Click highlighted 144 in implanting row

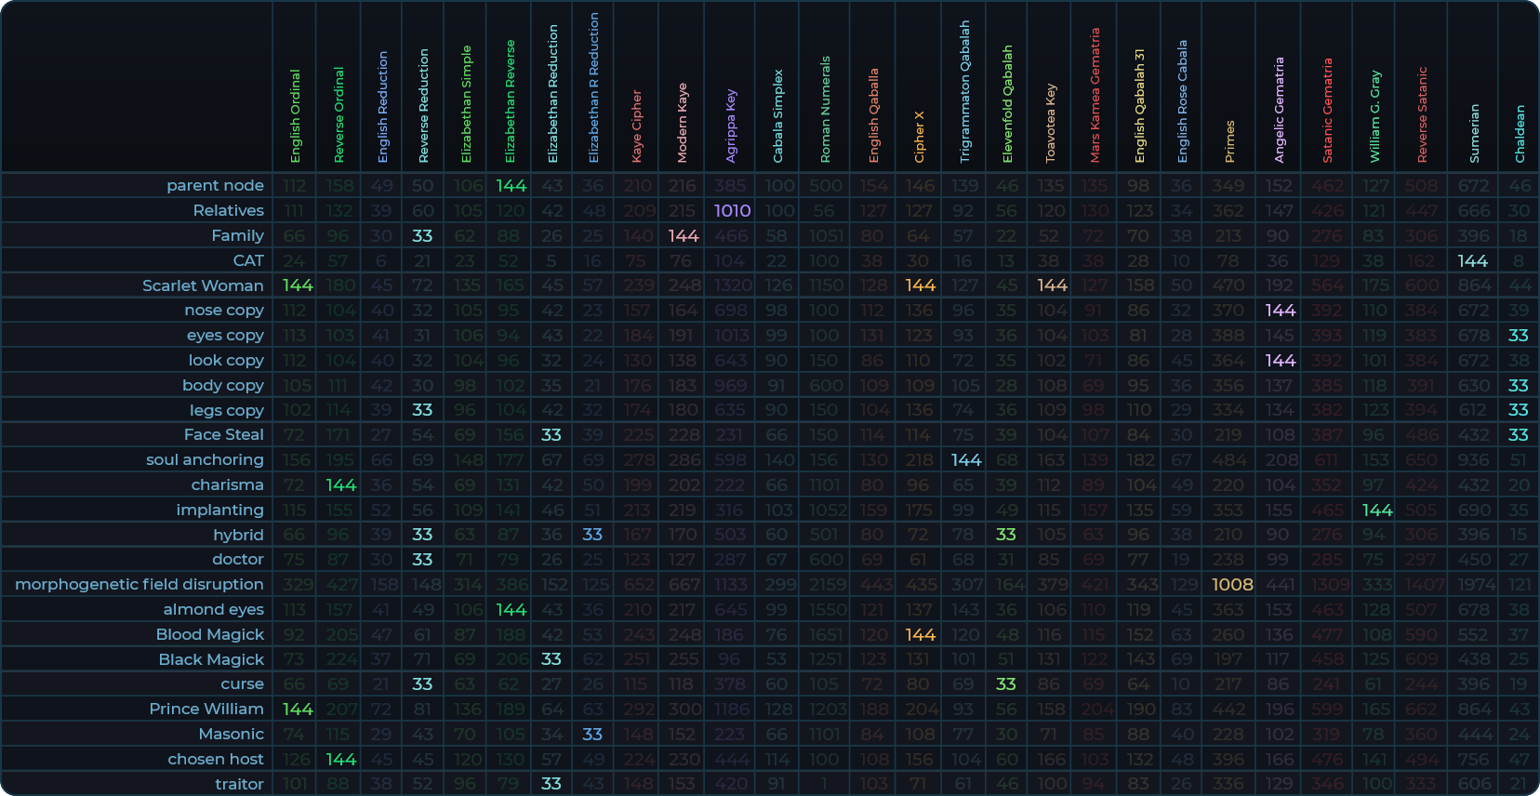(x=1376, y=510)
